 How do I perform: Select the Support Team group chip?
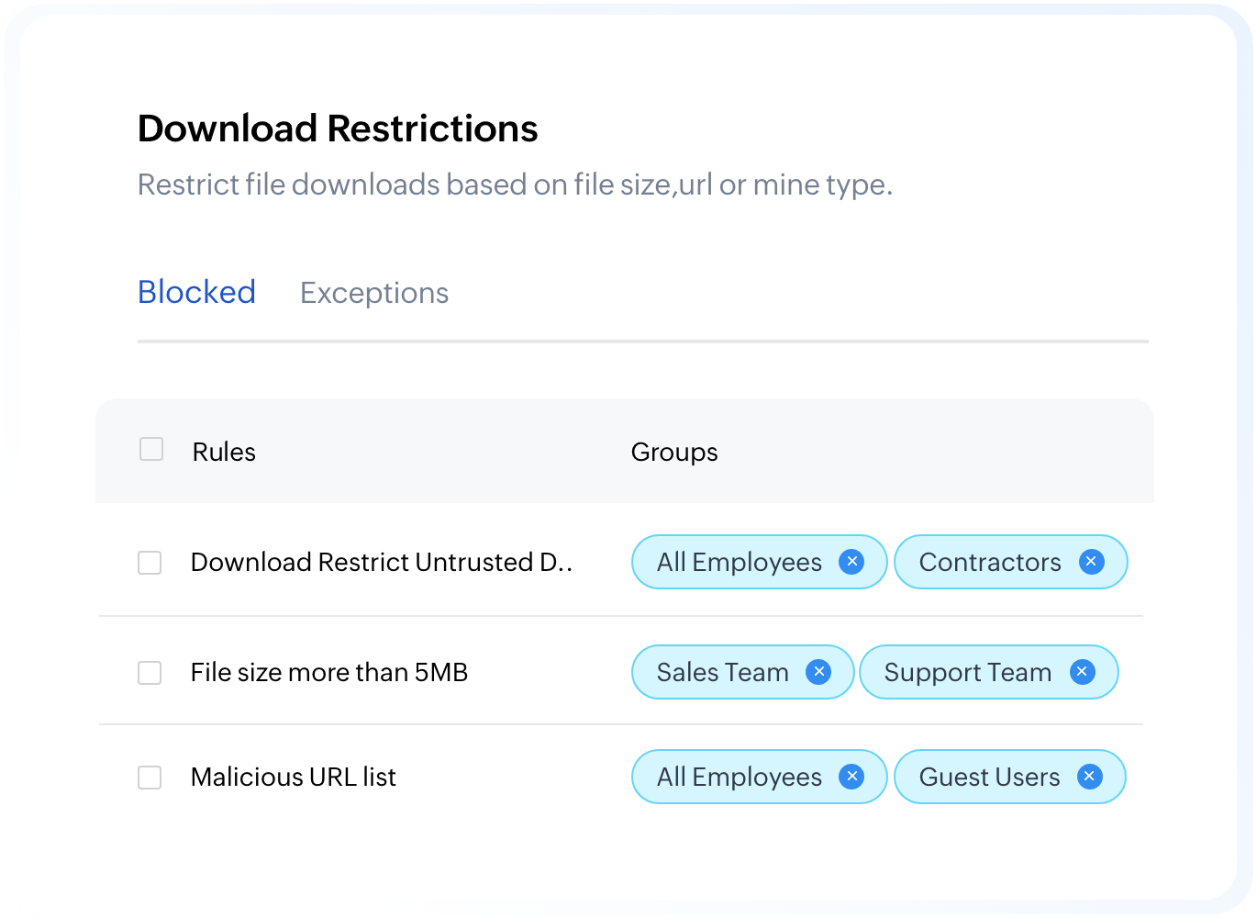coord(989,672)
